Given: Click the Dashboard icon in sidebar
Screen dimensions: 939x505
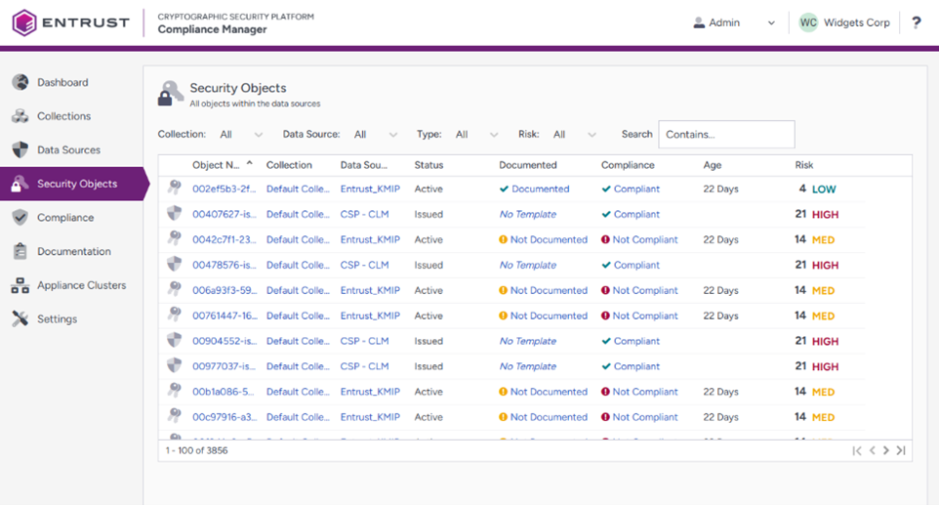Looking at the screenshot, I should [20, 83].
